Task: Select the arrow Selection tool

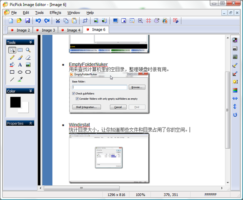Action: point(12,50)
